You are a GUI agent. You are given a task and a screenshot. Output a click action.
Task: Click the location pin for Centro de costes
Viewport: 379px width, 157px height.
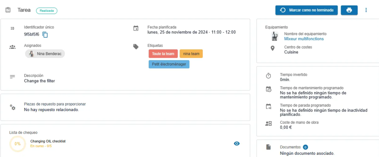click(x=272, y=48)
